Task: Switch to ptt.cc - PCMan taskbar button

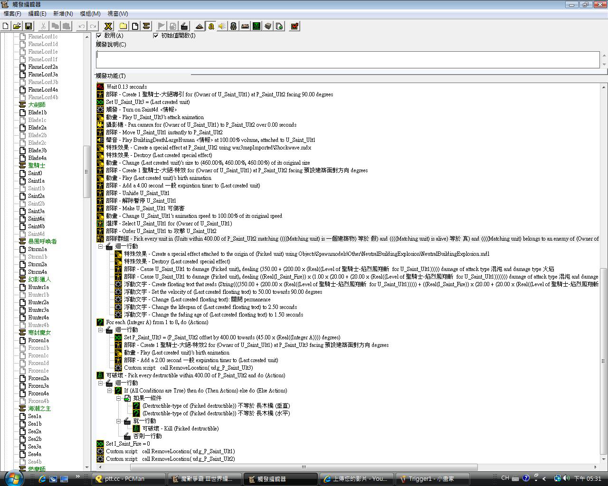Action: [129, 479]
